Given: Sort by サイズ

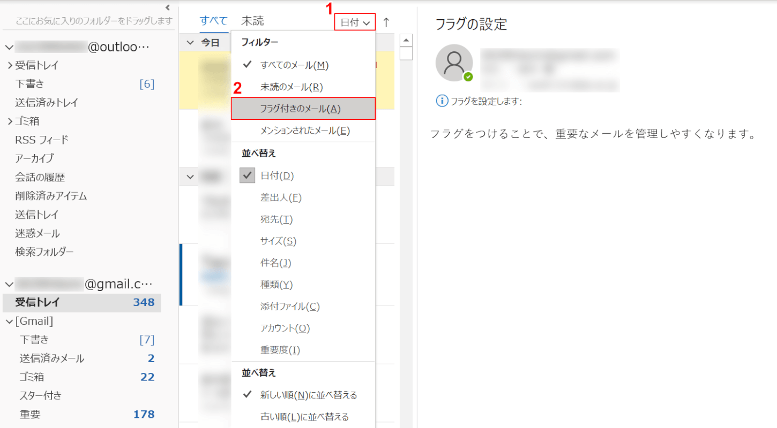Looking at the screenshot, I should (303, 241).
